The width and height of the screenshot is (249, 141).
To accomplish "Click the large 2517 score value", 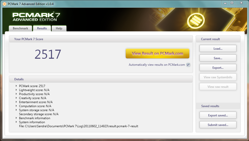I will tap(48, 54).
